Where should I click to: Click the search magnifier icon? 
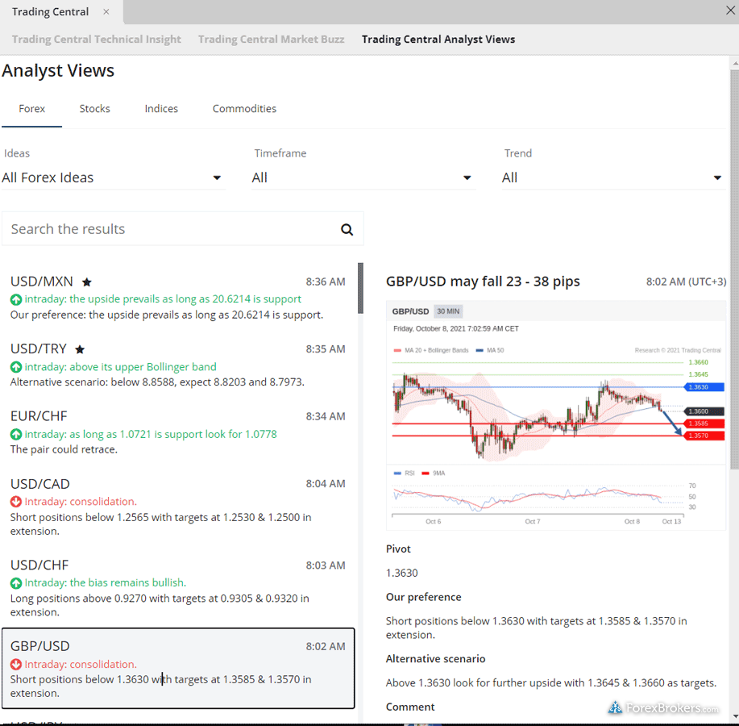[347, 229]
